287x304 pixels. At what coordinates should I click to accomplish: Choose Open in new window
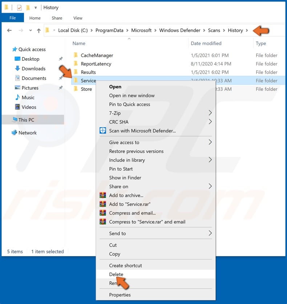click(132, 96)
